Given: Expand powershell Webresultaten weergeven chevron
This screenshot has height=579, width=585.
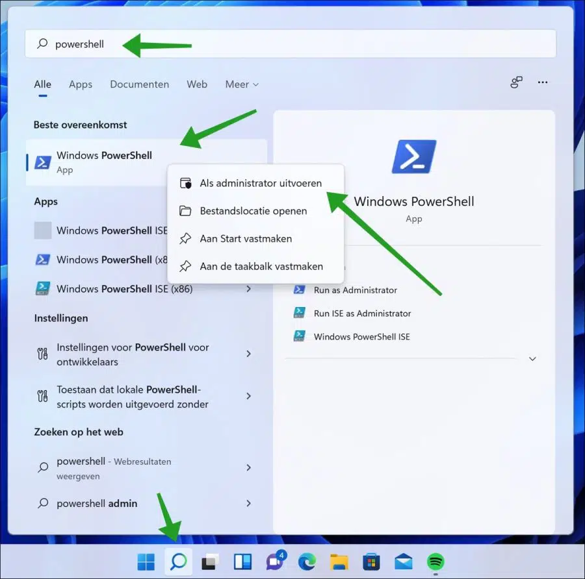Looking at the screenshot, I should [248, 467].
